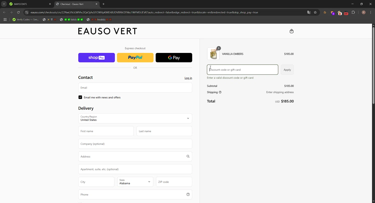375x203 pixels.
Task: Bookmark this page with the star icon
Action: click(x=315, y=12)
